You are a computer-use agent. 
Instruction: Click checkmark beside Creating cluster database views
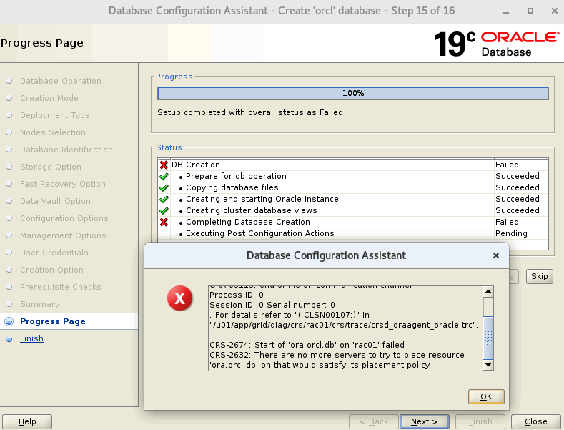(164, 211)
